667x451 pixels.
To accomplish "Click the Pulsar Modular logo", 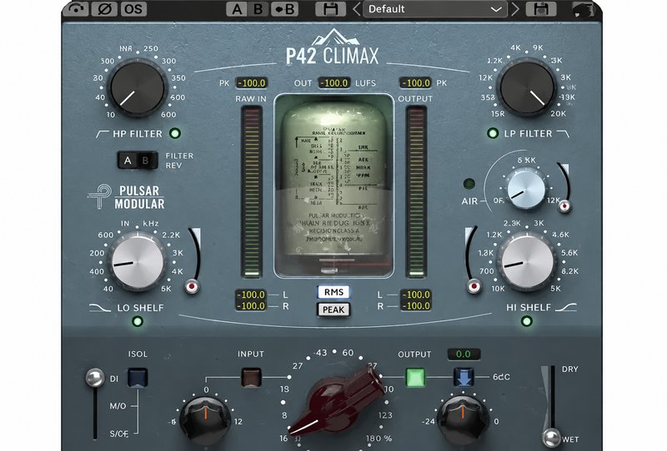I will coord(127,197).
